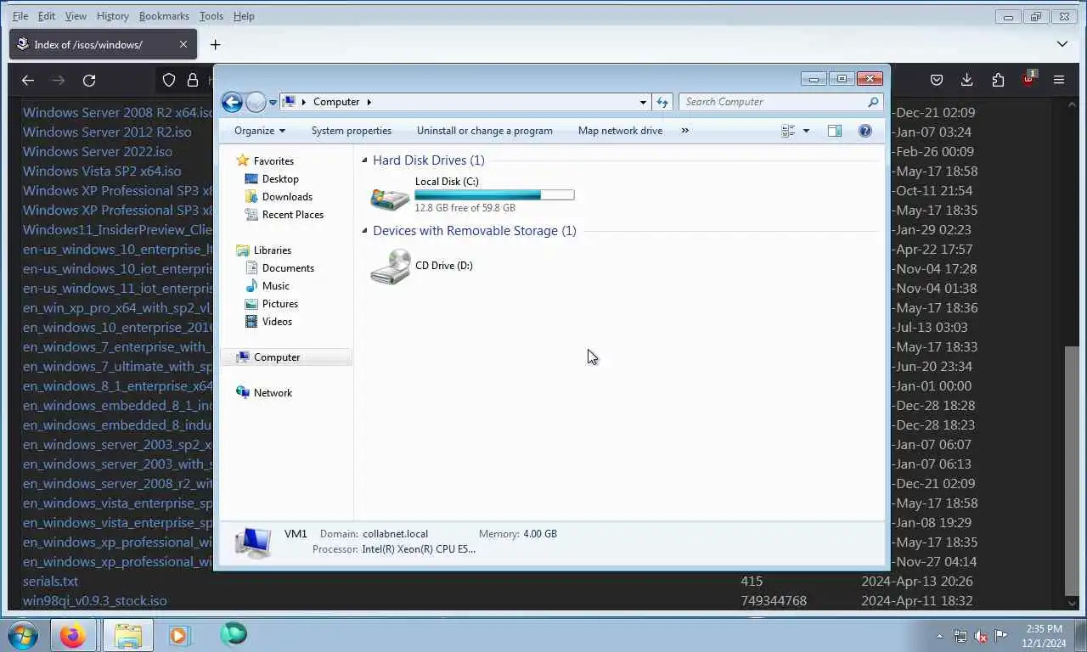This screenshot has height=652, width=1087.
Task: Open the Music library
Action: pyautogui.click(x=276, y=286)
